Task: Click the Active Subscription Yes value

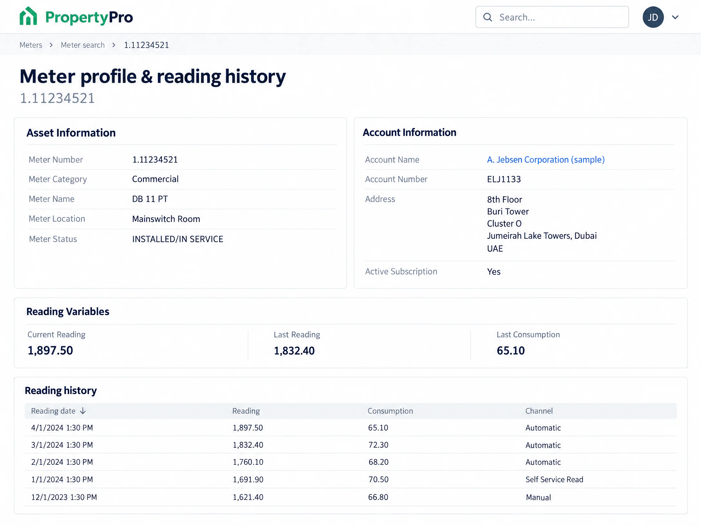Action: [494, 272]
